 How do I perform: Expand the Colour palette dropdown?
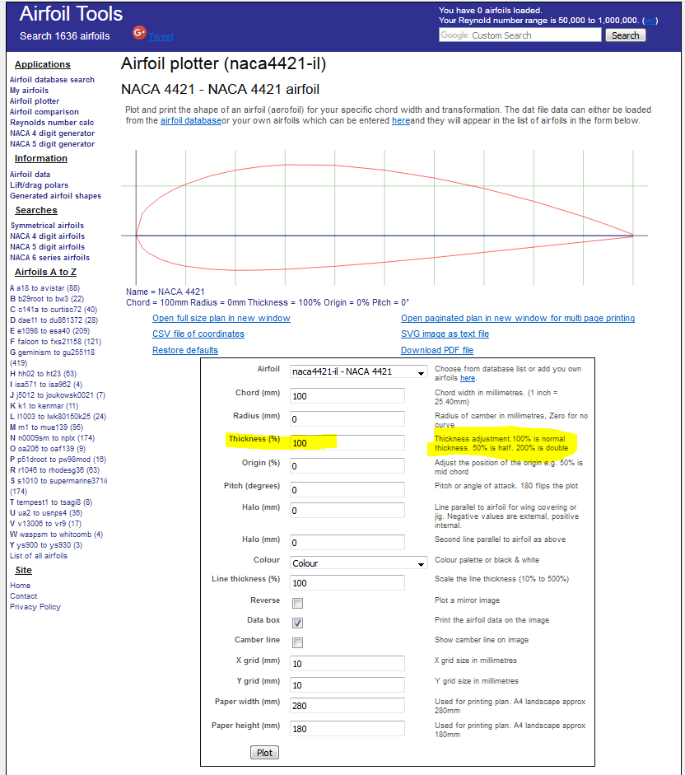coord(358,563)
